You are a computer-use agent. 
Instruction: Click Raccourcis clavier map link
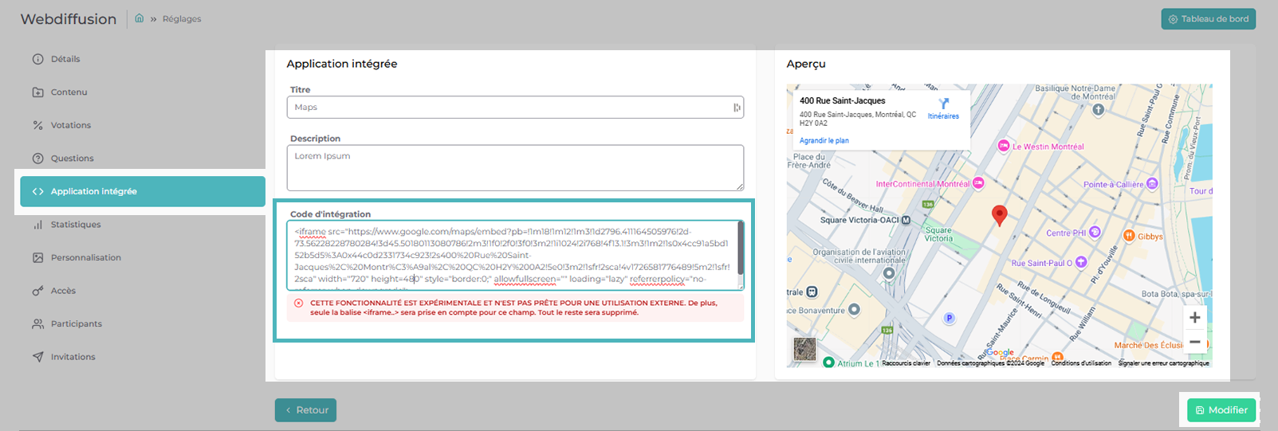[906, 363]
